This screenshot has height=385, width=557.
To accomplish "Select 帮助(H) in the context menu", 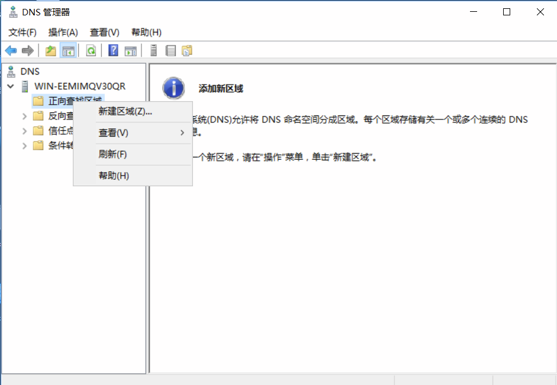I will (x=133, y=176).
